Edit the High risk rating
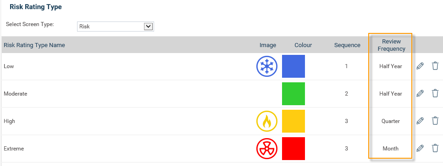443x166 pixels. tap(420, 121)
